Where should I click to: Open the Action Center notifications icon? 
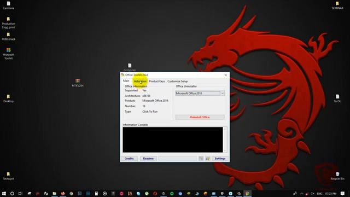342,193
